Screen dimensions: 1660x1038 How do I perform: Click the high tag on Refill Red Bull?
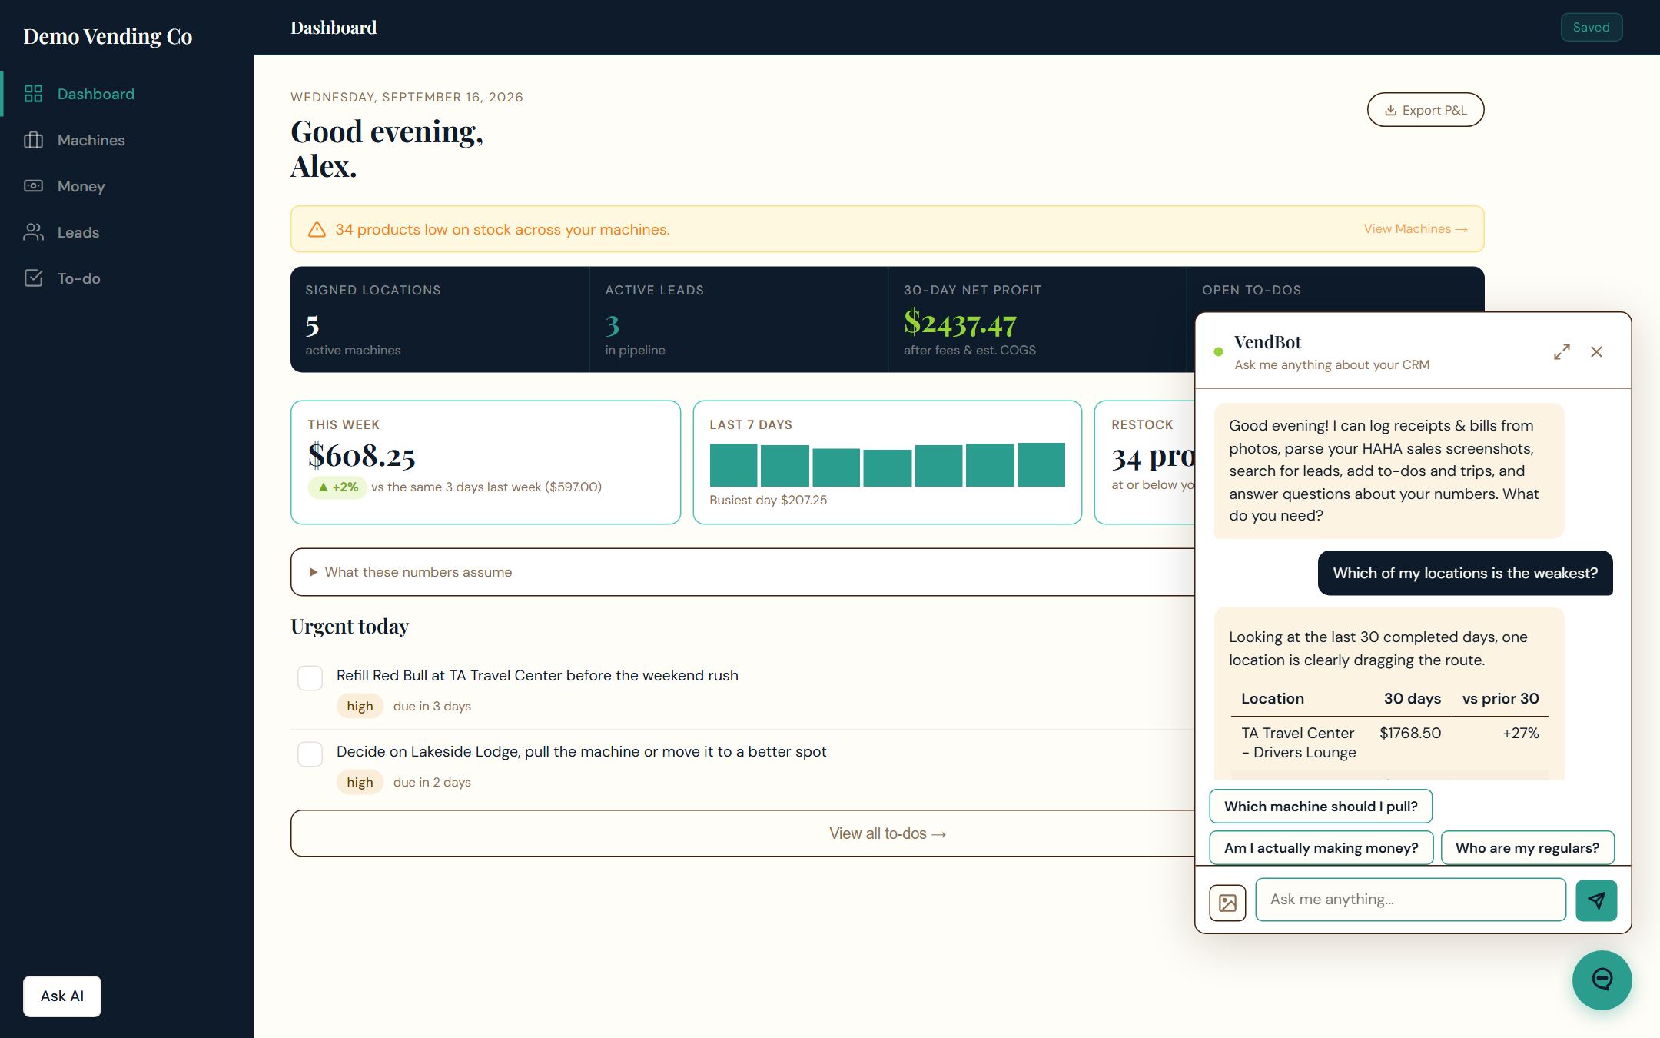pyautogui.click(x=360, y=706)
